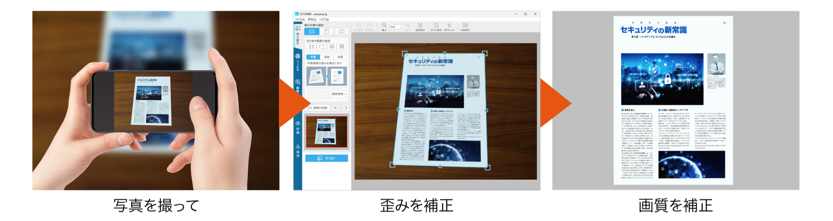This screenshot has width=833, height=221.
Task: Select the sample image thumbnail in the panel
Action: pyautogui.click(x=327, y=132)
